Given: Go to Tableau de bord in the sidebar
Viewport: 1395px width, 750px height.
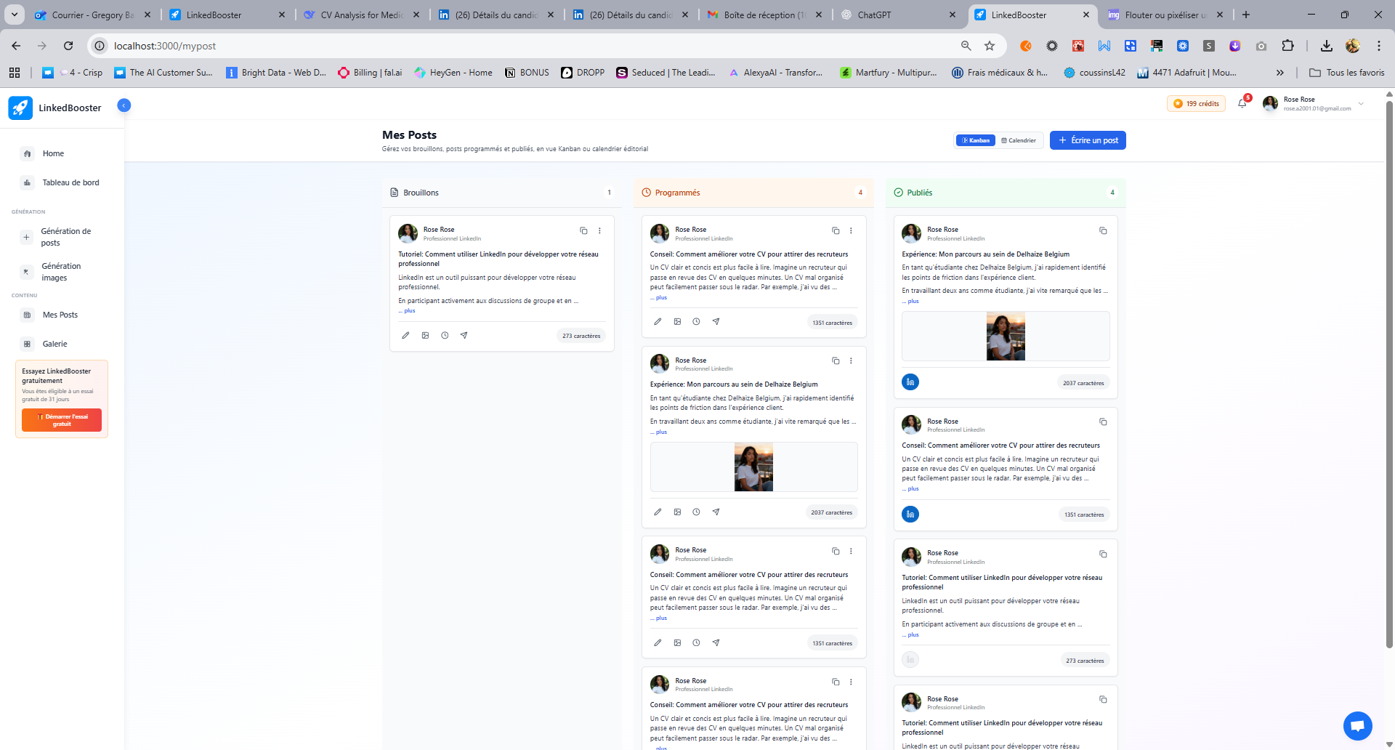Looking at the screenshot, I should 70,182.
